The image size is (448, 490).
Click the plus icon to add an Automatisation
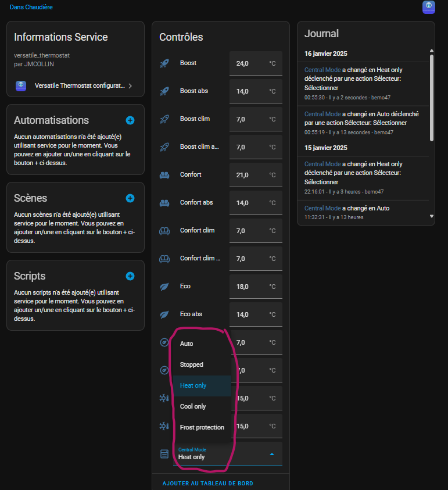[x=130, y=120]
